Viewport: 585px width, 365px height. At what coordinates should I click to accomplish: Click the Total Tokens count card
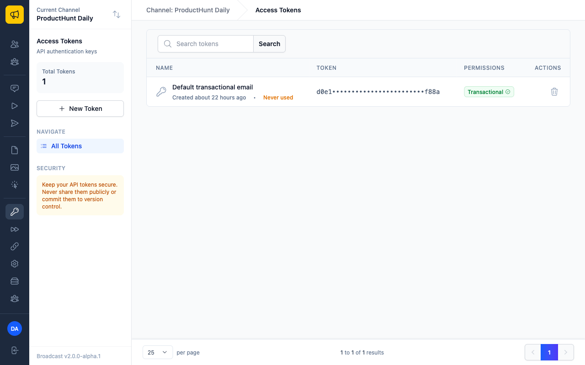click(80, 78)
